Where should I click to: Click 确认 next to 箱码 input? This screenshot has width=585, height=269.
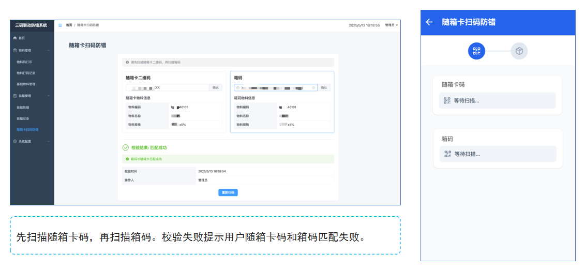pyautogui.click(x=324, y=87)
